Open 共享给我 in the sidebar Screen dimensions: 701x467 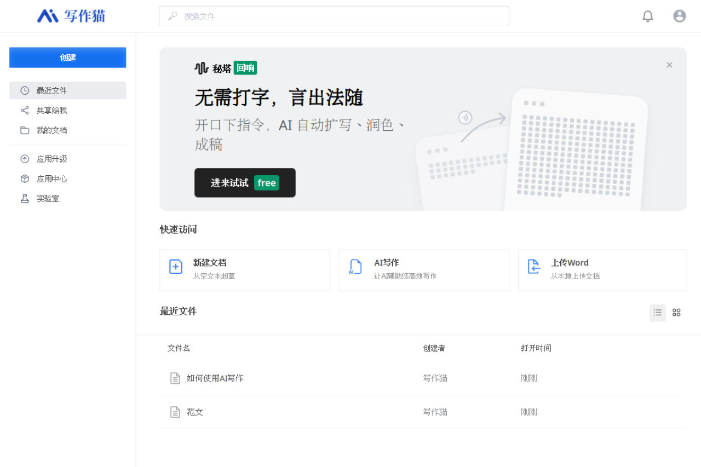click(x=68, y=111)
